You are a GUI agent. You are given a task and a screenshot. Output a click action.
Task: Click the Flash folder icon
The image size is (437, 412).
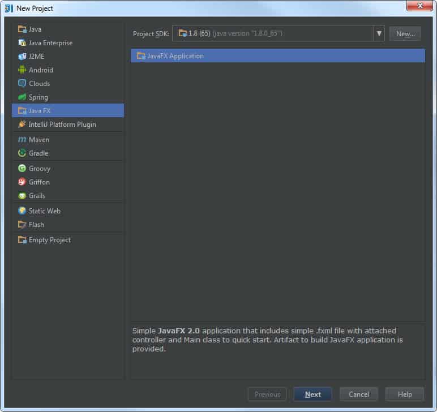tap(22, 224)
